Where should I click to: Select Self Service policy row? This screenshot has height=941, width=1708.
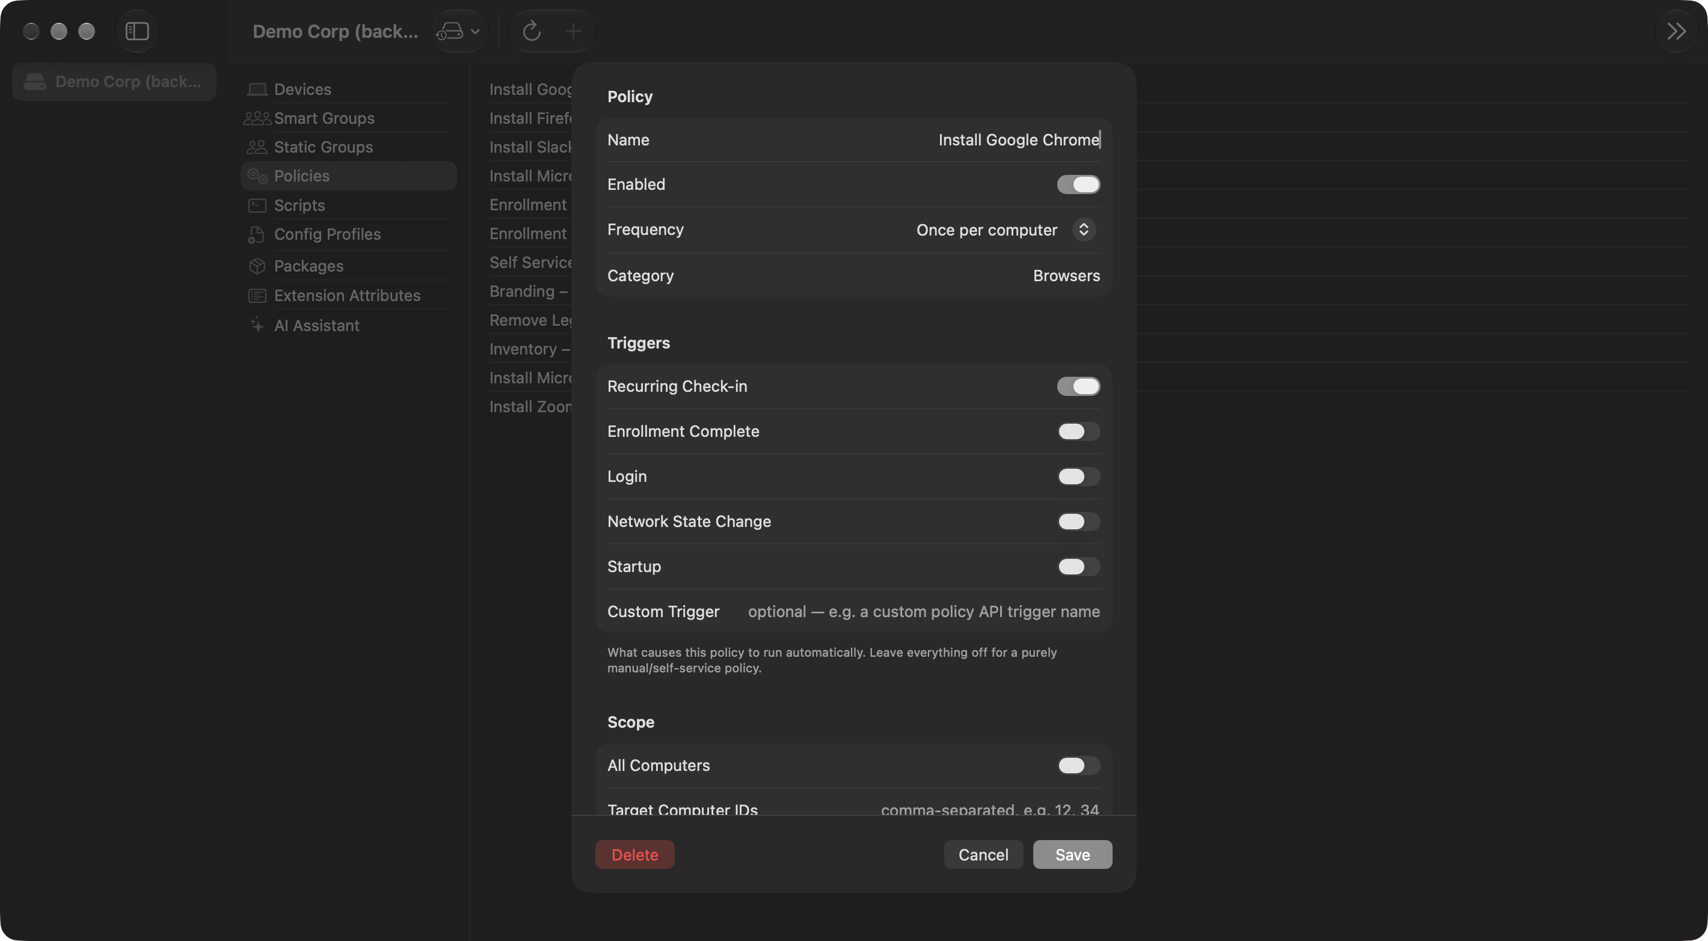(x=530, y=263)
